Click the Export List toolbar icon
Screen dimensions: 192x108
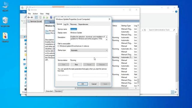(x=47, y=17)
